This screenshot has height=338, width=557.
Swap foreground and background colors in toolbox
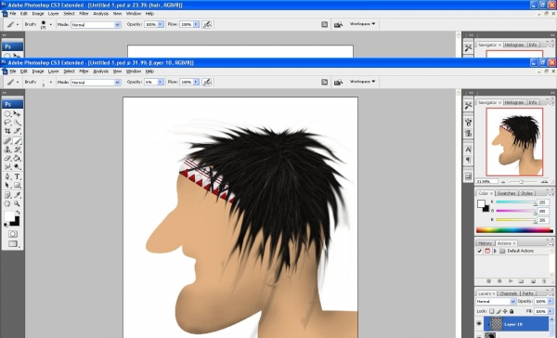click(x=18, y=213)
